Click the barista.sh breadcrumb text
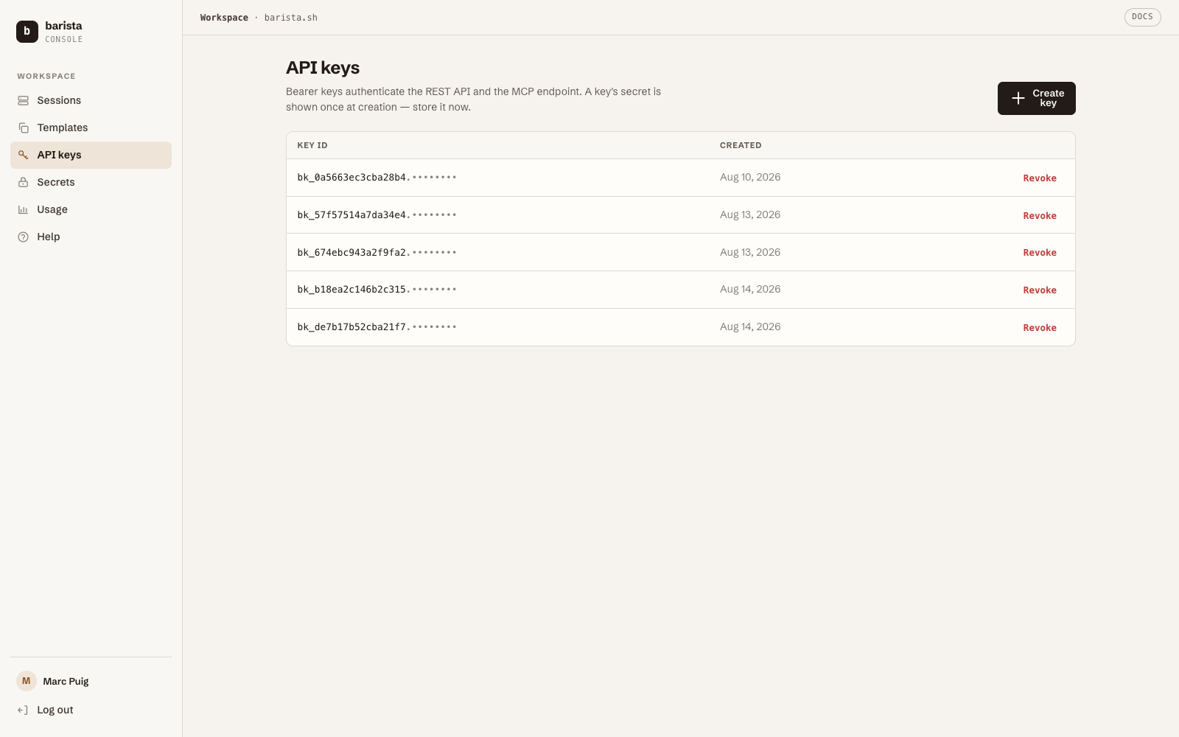The width and height of the screenshot is (1179, 737). pyautogui.click(x=291, y=18)
